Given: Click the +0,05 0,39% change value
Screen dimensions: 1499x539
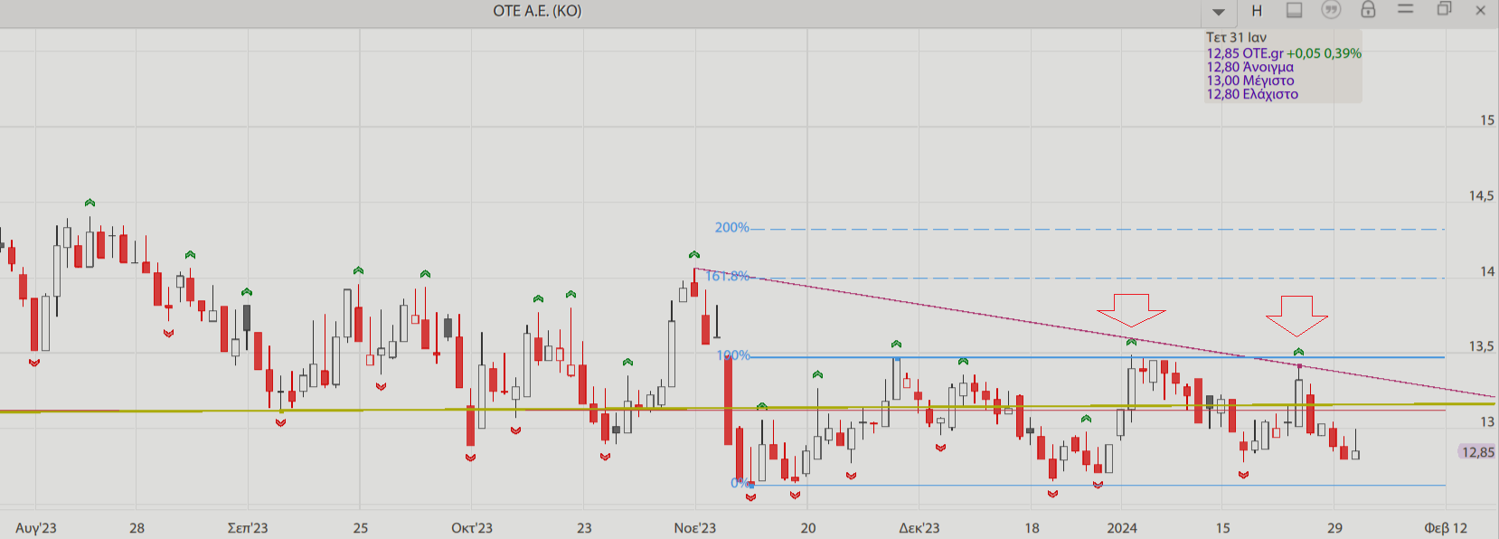Looking at the screenshot, I should pyautogui.click(x=1324, y=53).
